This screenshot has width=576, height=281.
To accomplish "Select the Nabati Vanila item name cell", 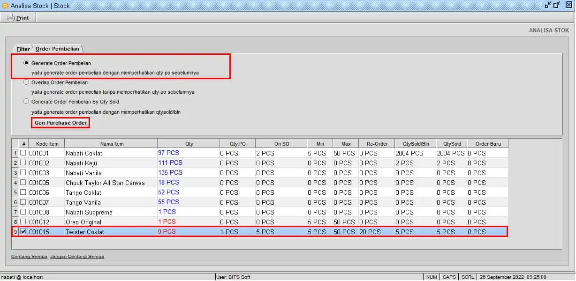I will point(111,173).
